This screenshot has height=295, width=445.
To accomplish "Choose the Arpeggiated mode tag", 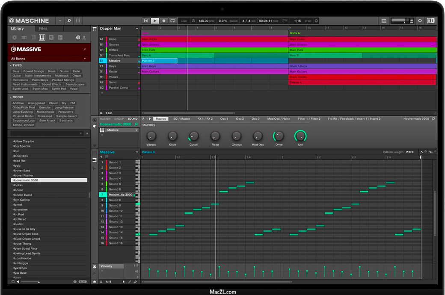I will point(36,103).
